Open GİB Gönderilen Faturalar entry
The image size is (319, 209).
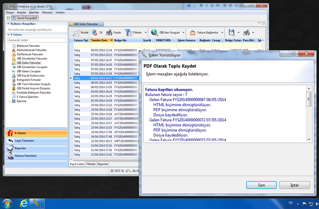coord(32,58)
